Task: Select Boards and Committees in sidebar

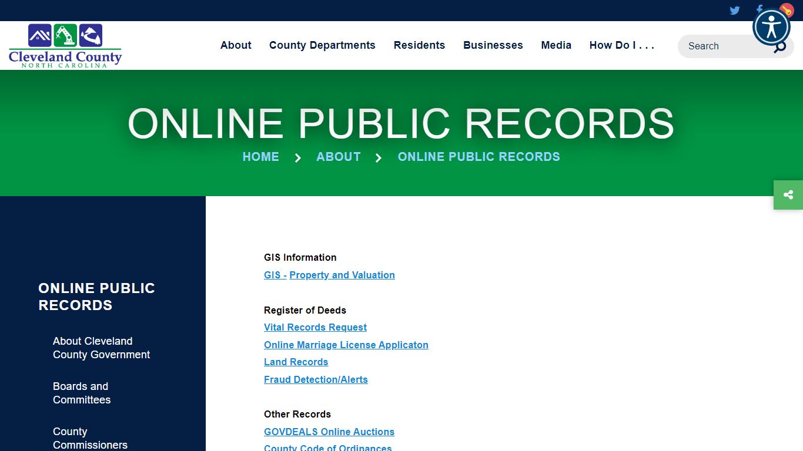Action: point(82,393)
